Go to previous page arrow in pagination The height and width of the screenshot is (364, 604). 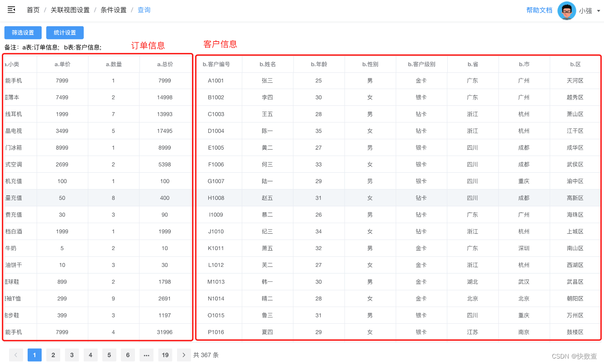(16, 355)
